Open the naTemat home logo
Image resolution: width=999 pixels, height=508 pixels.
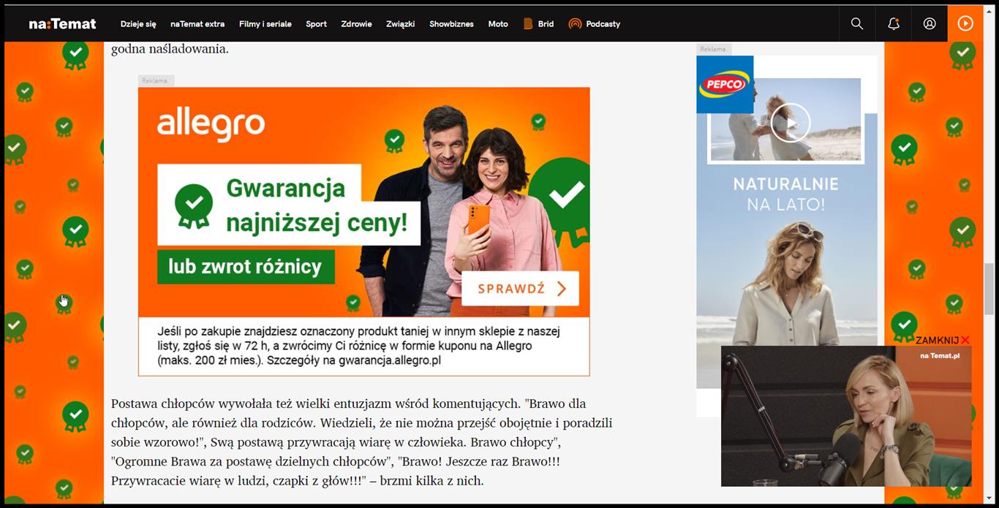[62, 23]
